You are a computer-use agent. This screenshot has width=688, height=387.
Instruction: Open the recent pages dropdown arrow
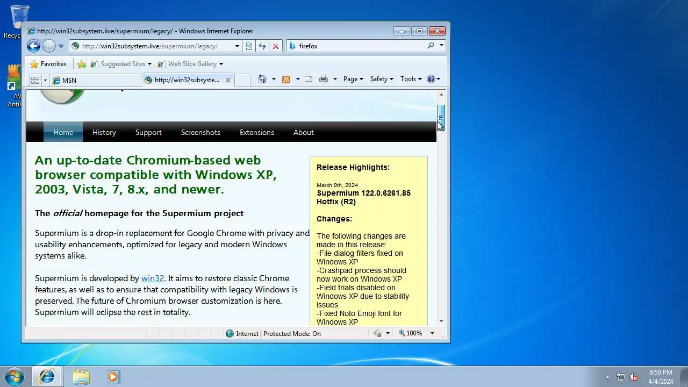click(x=61, y=46)
